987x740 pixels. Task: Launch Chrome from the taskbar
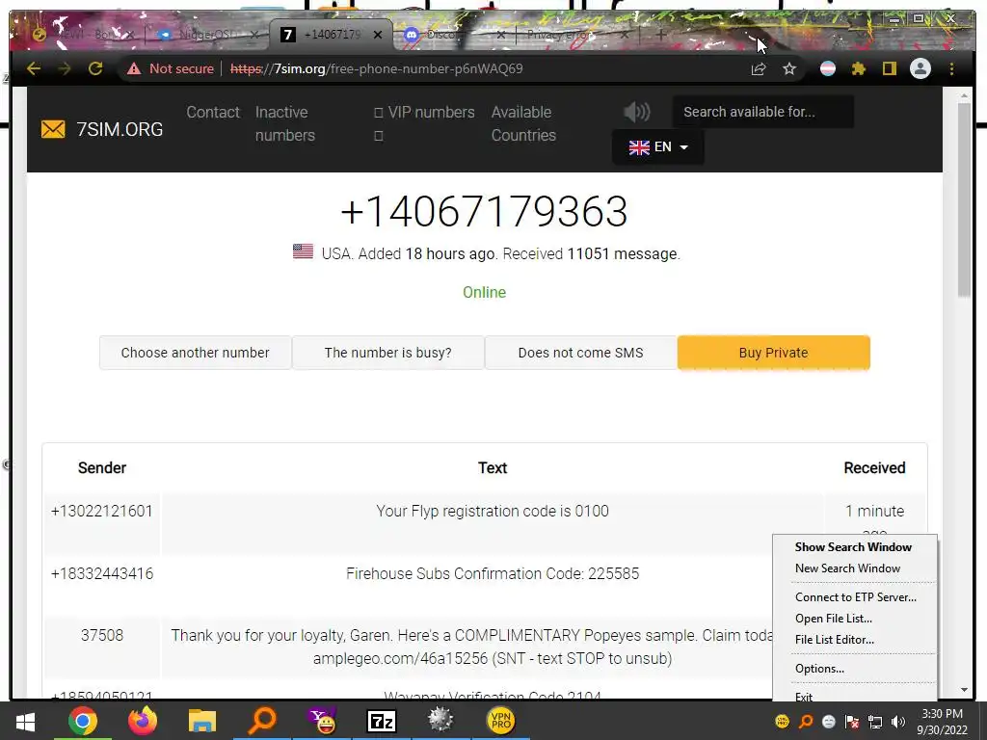(83, 721)
